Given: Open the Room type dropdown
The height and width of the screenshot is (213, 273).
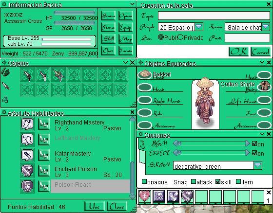Looking at the screenshot, I should (266, 27).
